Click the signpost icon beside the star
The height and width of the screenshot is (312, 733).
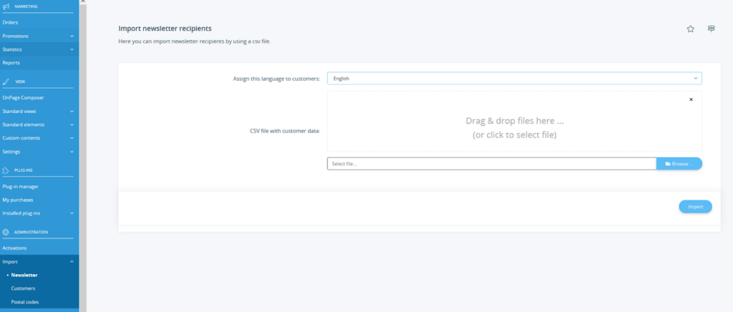[711, 29]
